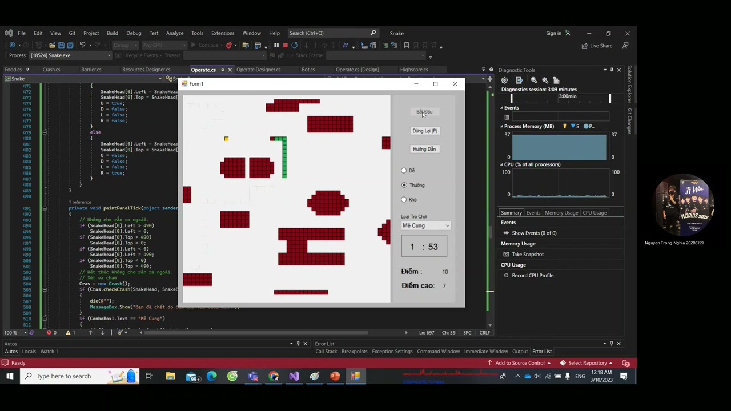
Task: Click the Dừng Lại (P) button
Action: coord(424,131)
